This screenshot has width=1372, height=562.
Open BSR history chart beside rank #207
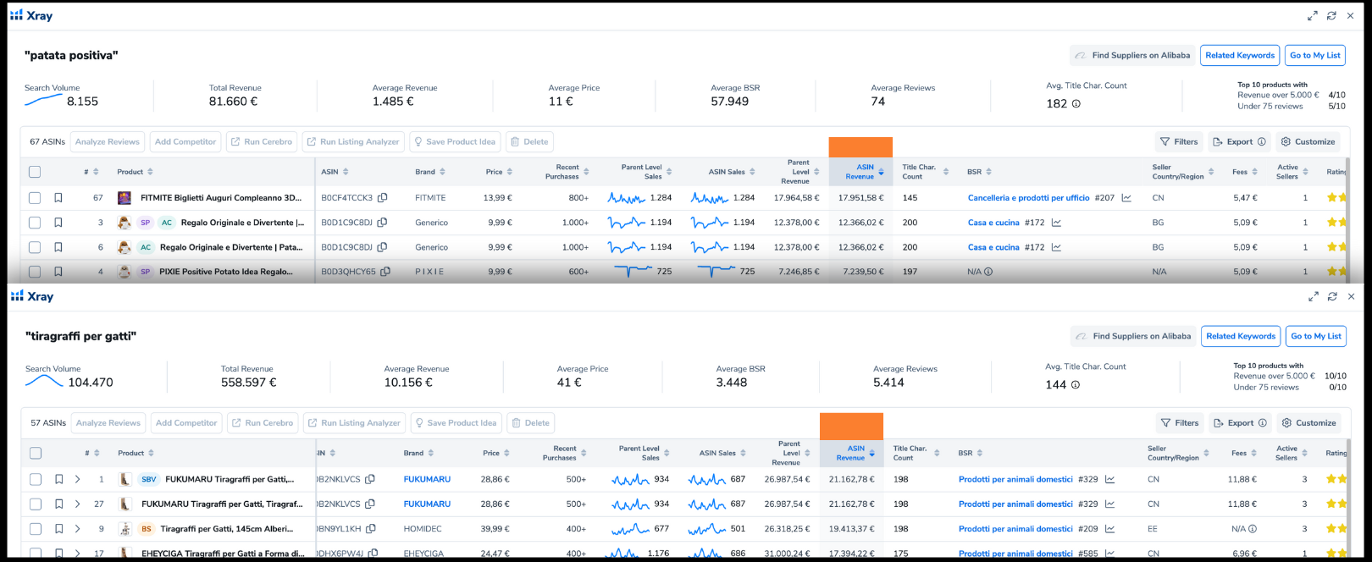point(1126,198)
